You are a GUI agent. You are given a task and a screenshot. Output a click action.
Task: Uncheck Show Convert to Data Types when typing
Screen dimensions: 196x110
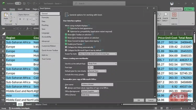[66, 41]
